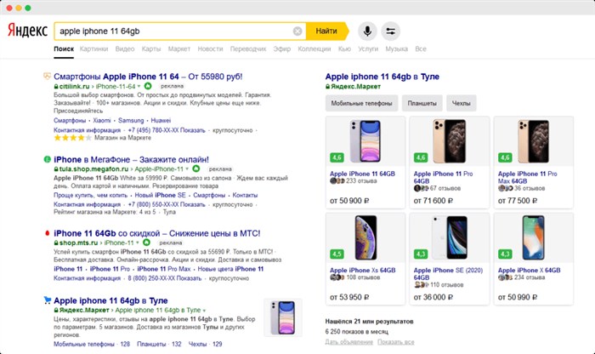Screen dimensions: 595x354
Task: Filter by Мобильные телефоны chip
Action: pyautogui.click(x=361, y=103)
